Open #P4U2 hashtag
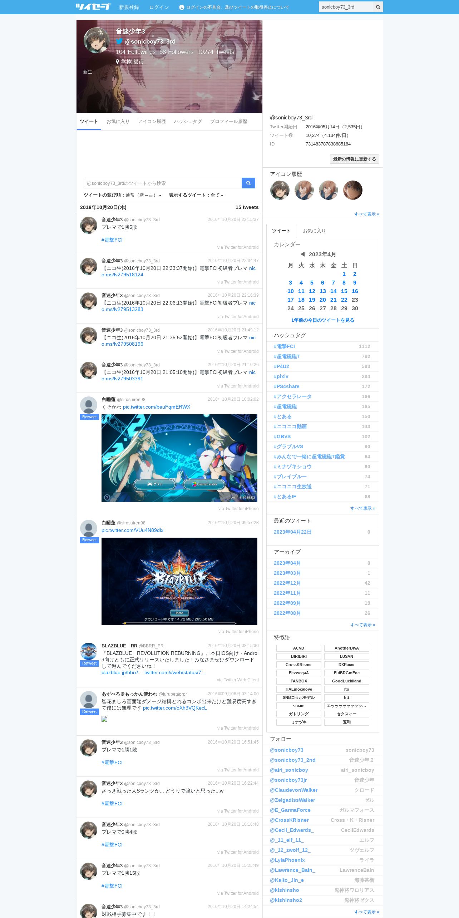Viewport: 459px width, 918px height. tap(281, 366)
